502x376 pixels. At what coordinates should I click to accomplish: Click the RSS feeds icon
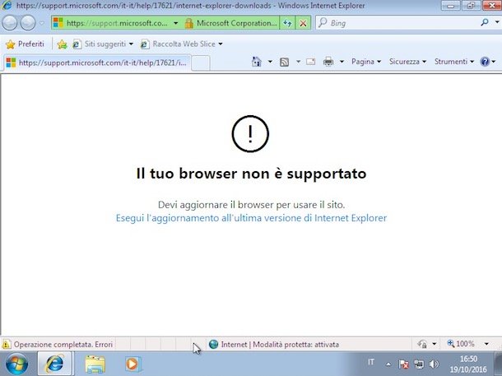coord(284,62)
